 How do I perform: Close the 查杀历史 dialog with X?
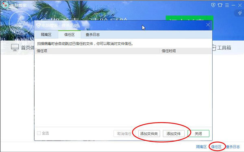coord(208,25)
